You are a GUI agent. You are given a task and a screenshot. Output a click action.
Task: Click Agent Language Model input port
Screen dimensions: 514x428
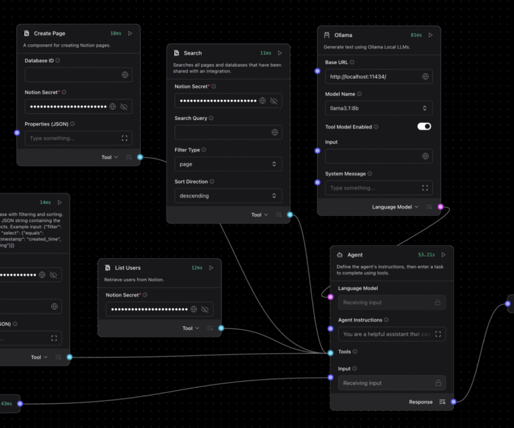[331, 297]
